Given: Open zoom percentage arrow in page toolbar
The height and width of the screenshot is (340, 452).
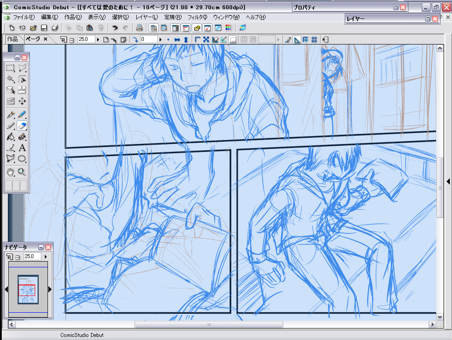Looking at the screenshot, I should pos(98,40).
